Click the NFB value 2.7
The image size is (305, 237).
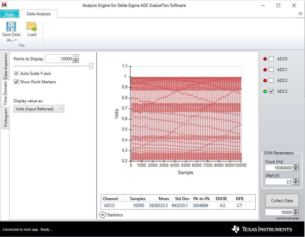pyautogui.click(x=239, y=206)
